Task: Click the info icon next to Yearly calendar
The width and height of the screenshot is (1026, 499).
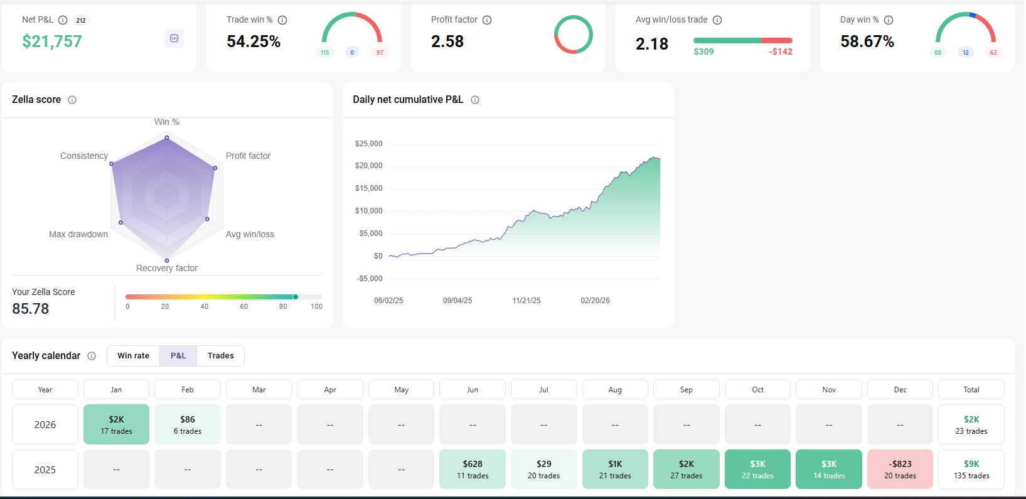Action: 92,356
